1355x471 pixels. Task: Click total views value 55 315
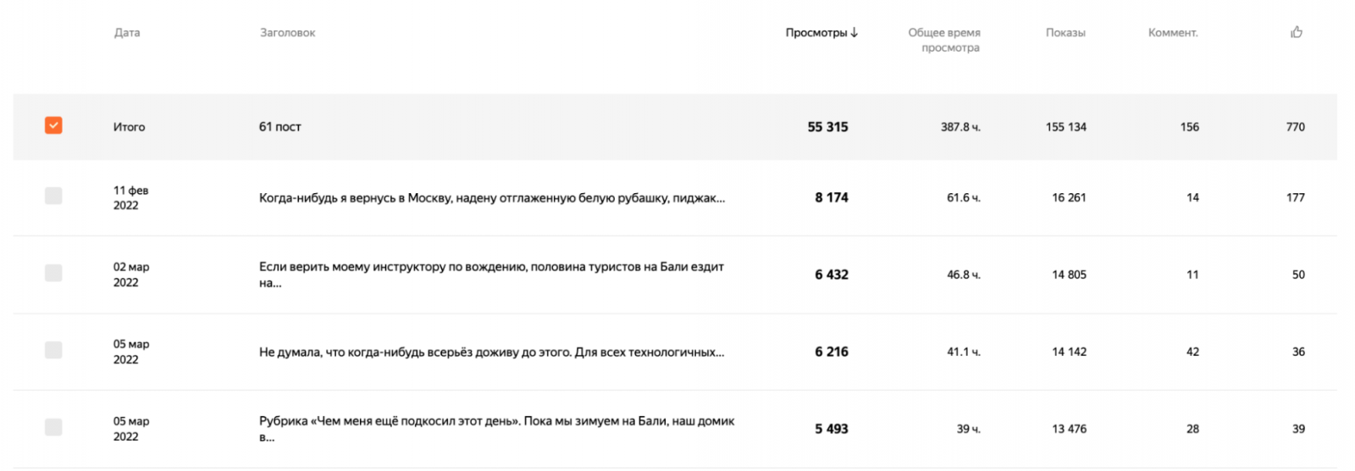(x=827, y=127)
